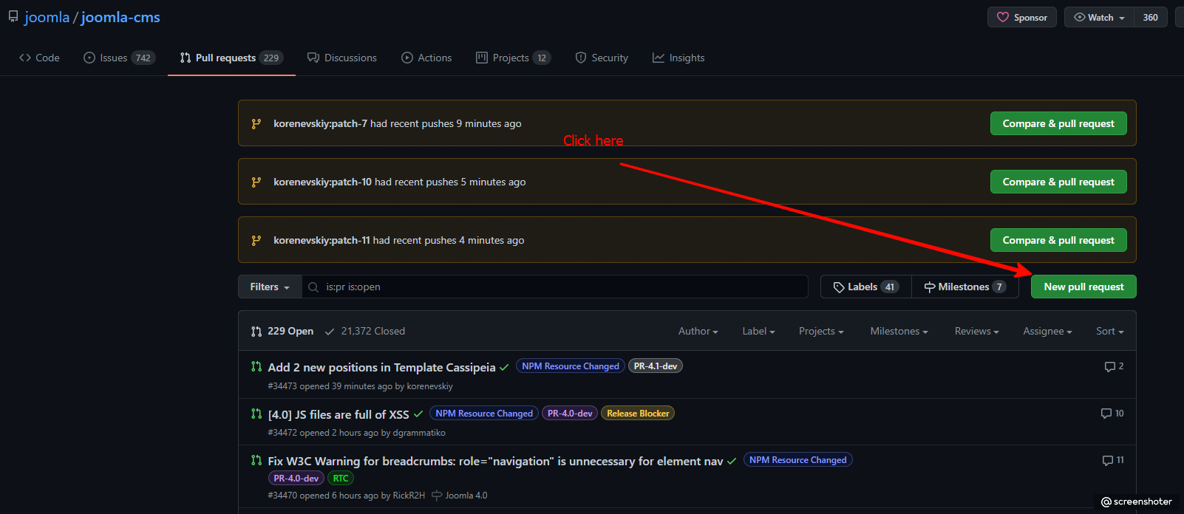
Task: Compare & pull request for patch-7
Action: click(1058, 123)
